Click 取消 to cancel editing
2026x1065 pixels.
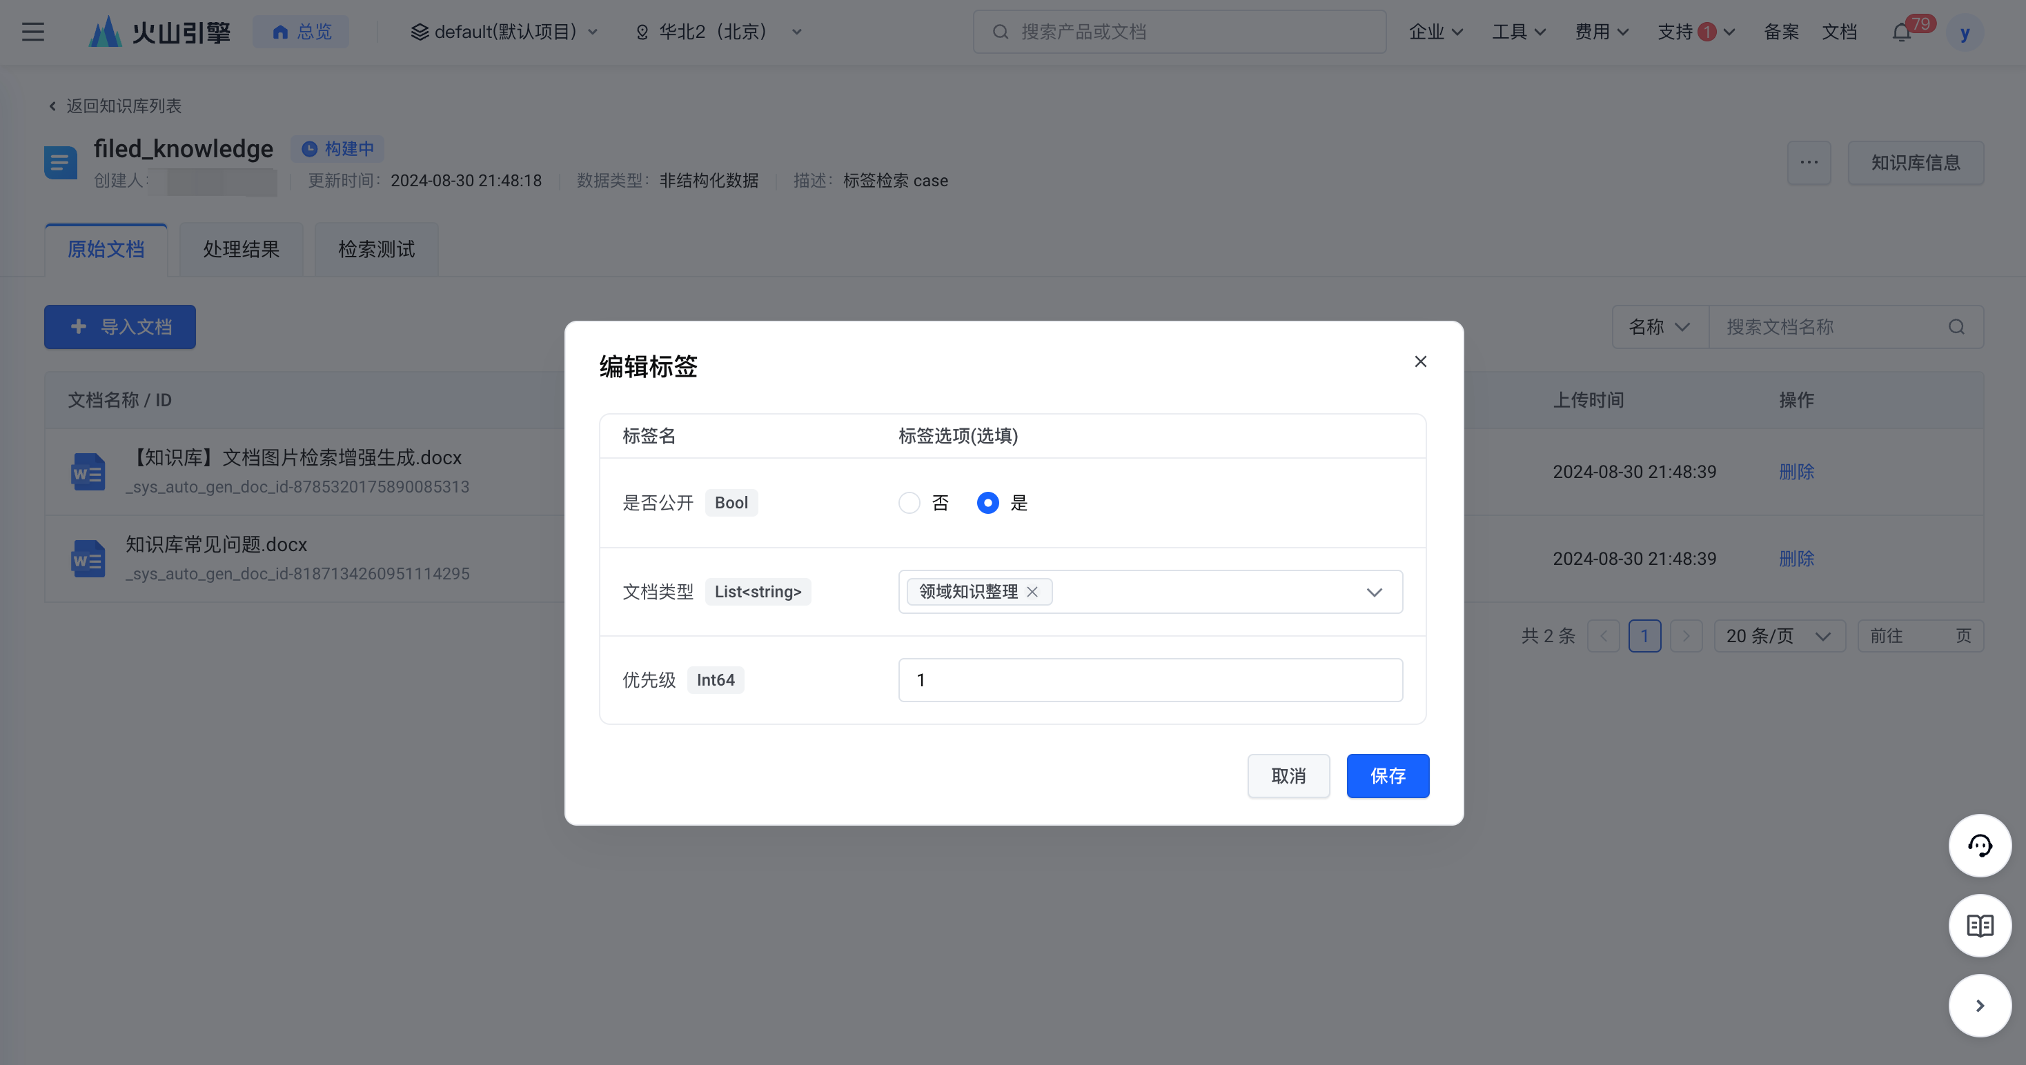1288,776
